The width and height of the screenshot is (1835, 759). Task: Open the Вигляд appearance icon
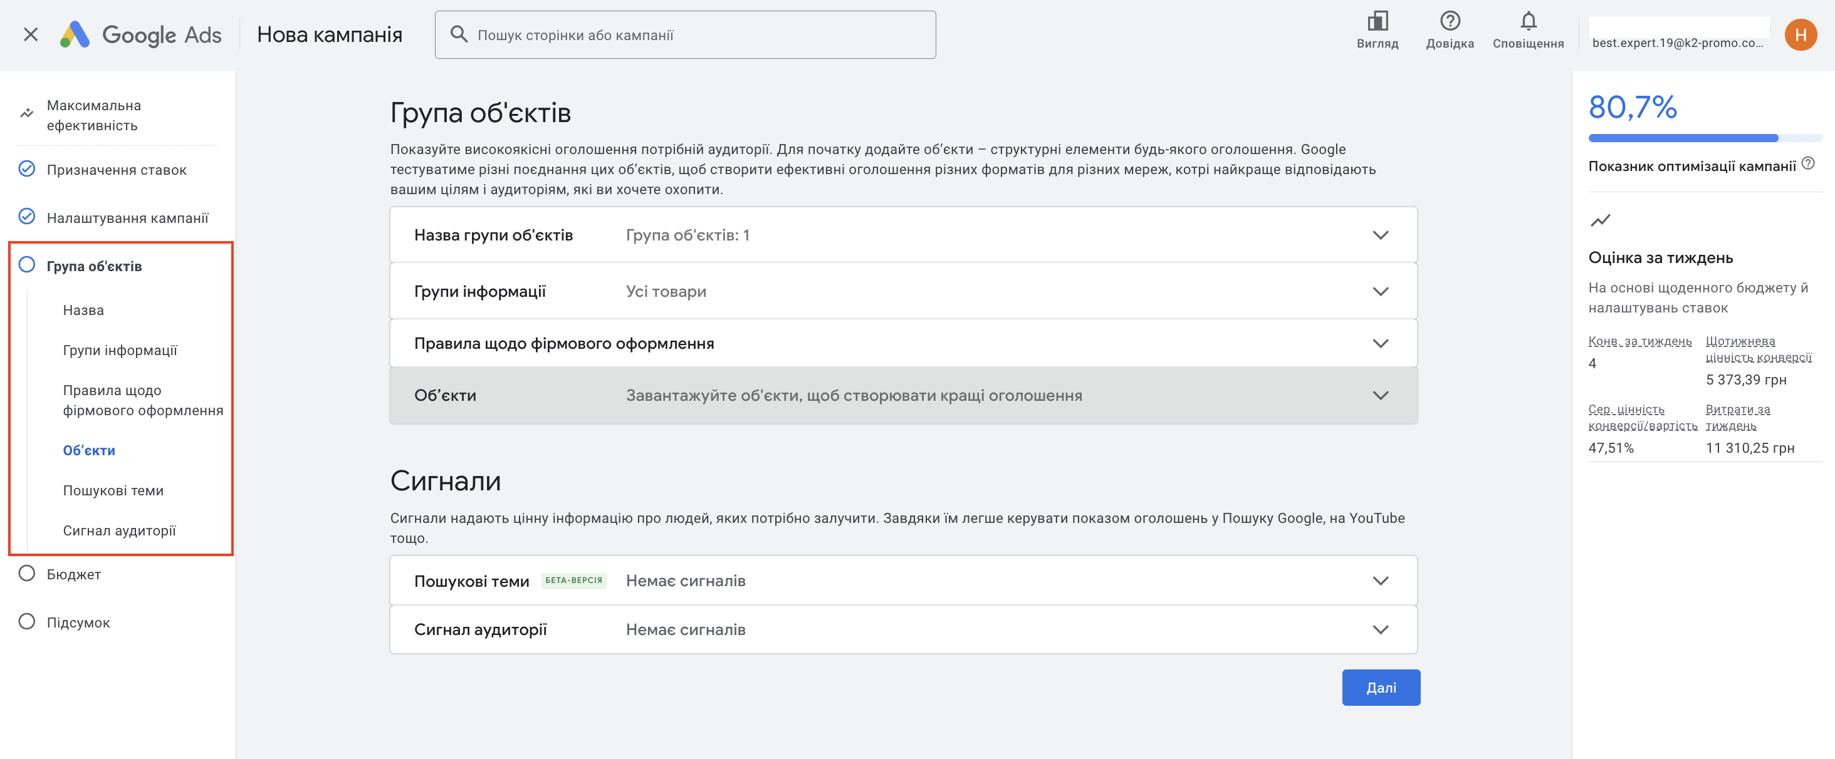click(1377, 21)
